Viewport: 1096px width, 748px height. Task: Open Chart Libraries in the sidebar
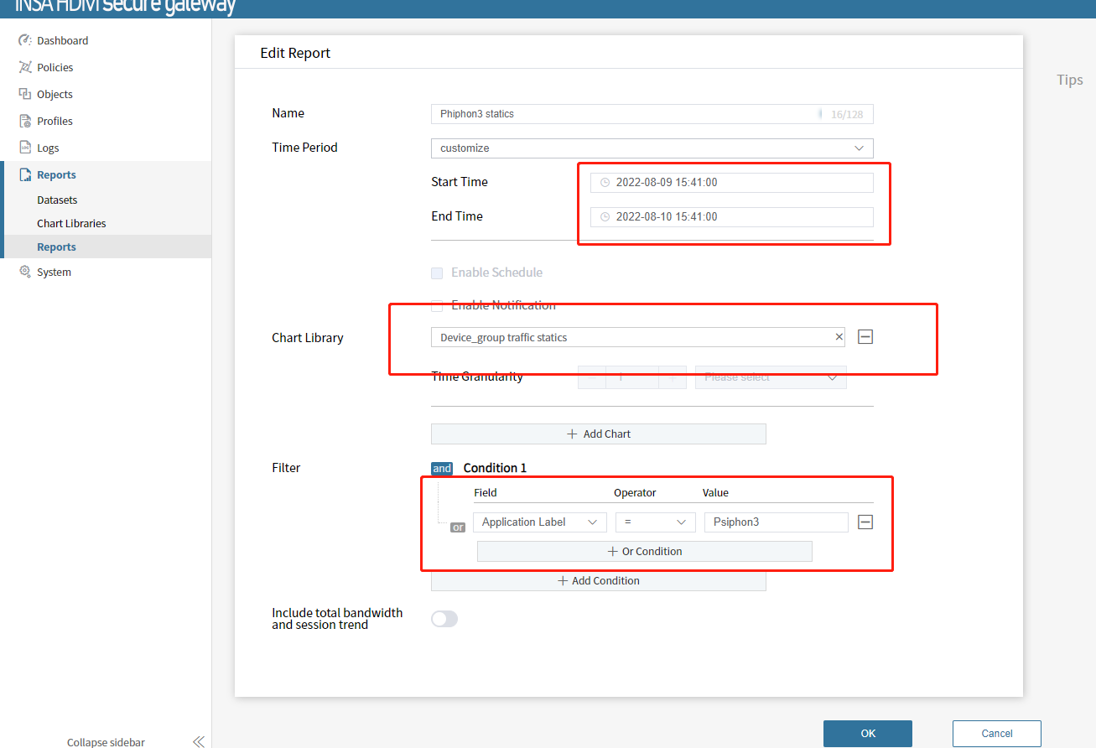(x=71, y=224)
